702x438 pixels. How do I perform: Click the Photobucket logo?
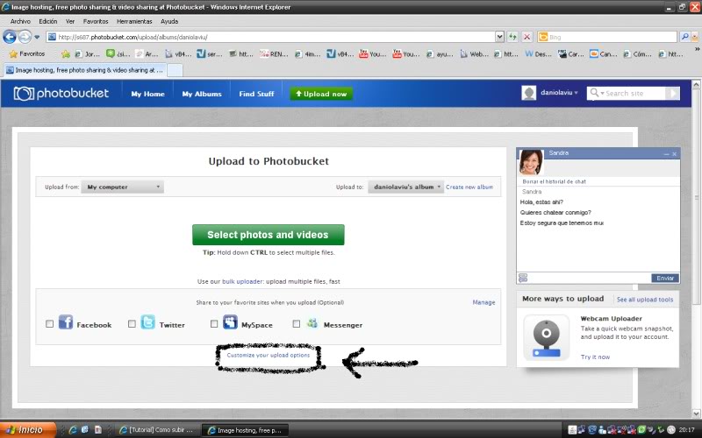61,94
